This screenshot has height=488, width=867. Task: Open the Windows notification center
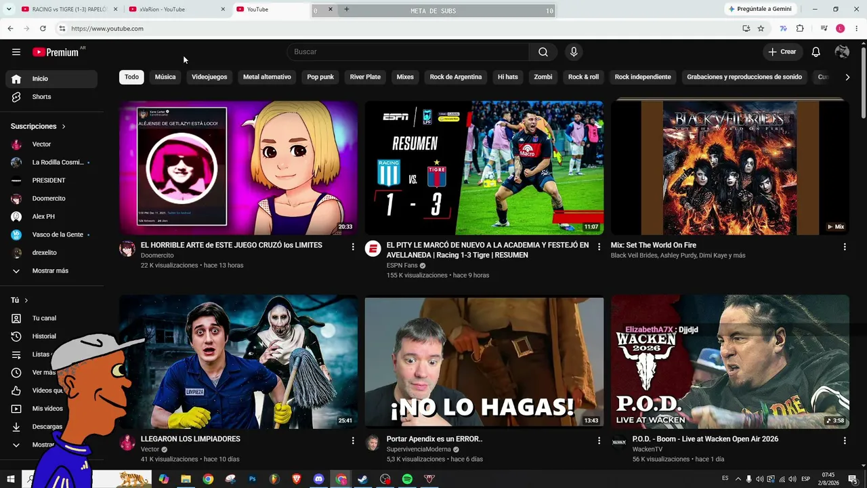(853, 479)
